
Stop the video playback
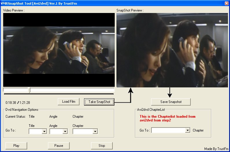pyautogui.click(x=102, y=146)
